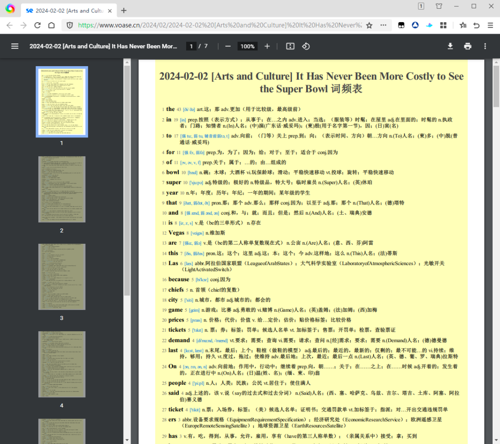The width and height of the screenshot is (500, 444).
Task: Click the word "because" entry
Action: coord(179,279)
